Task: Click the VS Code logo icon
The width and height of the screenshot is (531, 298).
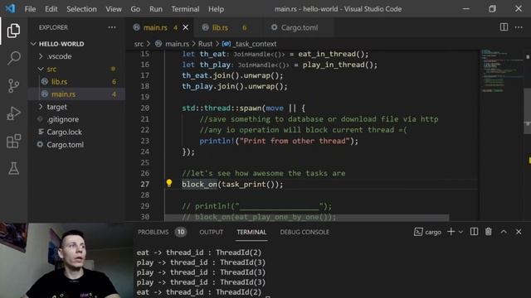Action: [x=11, y=8]
